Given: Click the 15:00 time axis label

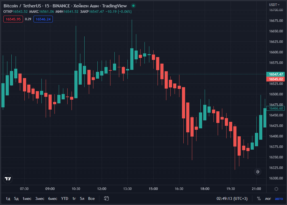Looking at the screenshot, I should [153, 189].
